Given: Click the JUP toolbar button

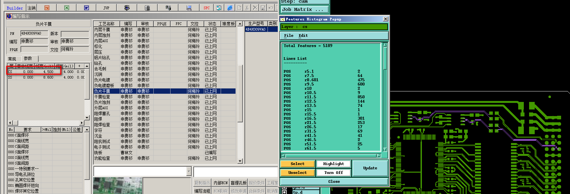Looking at the screenshot, I should click(x=106, y=8).
